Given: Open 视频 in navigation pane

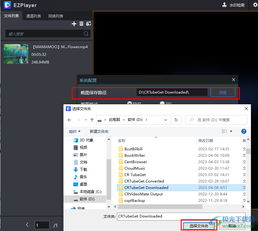Looking at the screenshot, I should [80, 148].
